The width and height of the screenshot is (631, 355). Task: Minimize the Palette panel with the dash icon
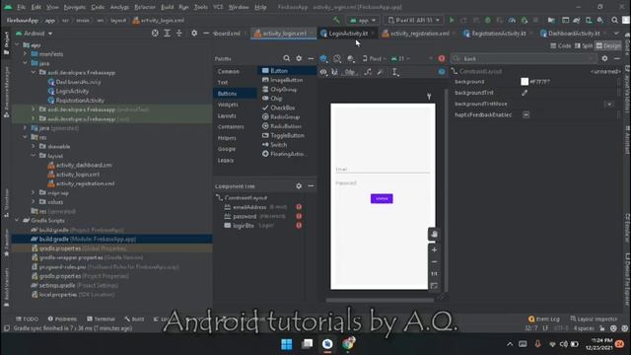(311, 59)
